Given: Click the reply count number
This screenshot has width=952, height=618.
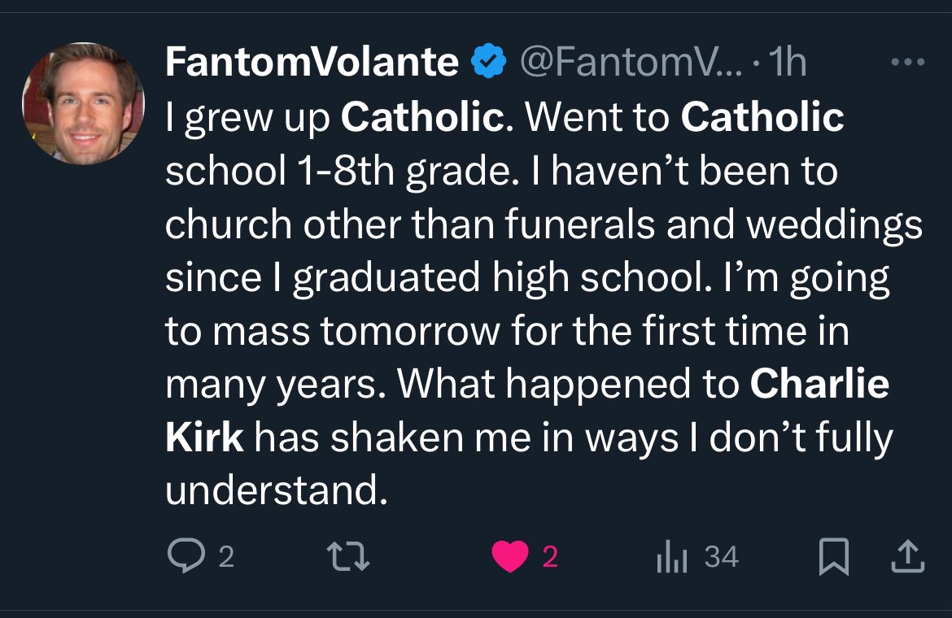Looking at the screenshot, I should click(x=225, y=557).
